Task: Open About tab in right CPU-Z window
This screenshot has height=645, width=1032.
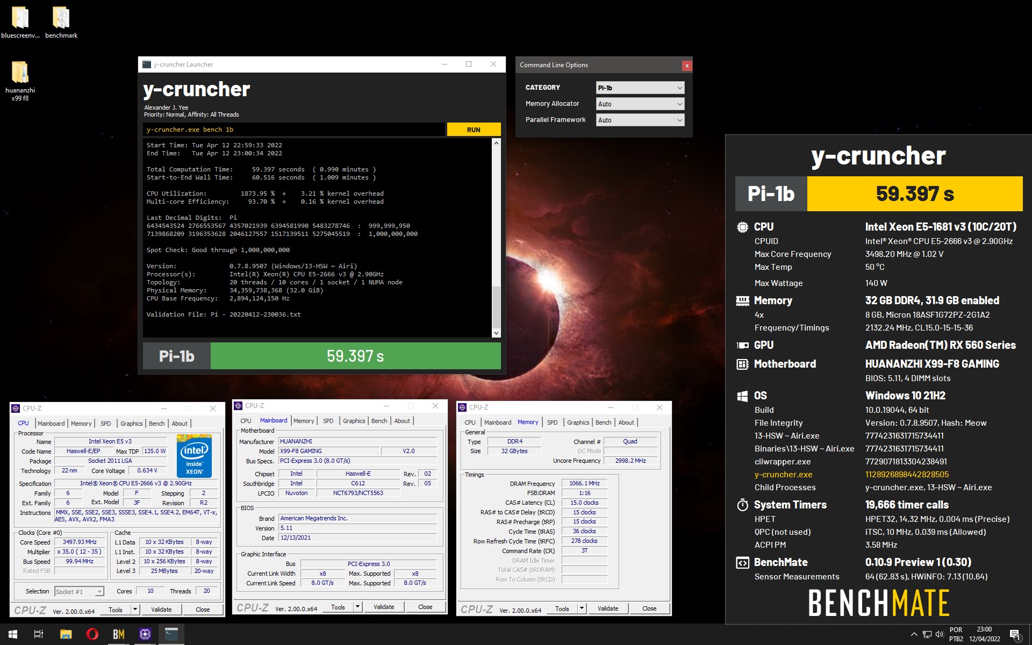Action: point(626,422)
